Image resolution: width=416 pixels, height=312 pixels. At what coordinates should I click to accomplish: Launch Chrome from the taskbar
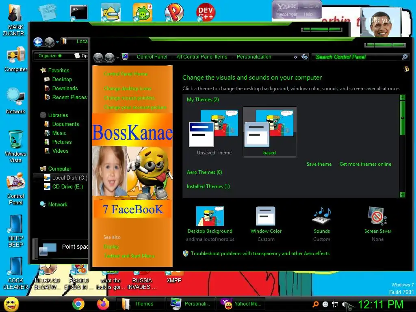coord(78,304)
